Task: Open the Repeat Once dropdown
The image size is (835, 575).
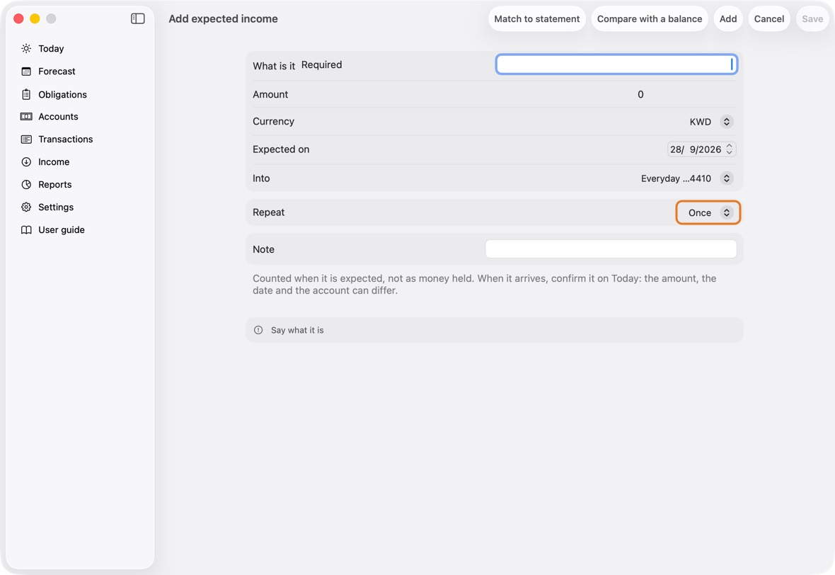Action: pyautogui.click(x=708, y=212)
